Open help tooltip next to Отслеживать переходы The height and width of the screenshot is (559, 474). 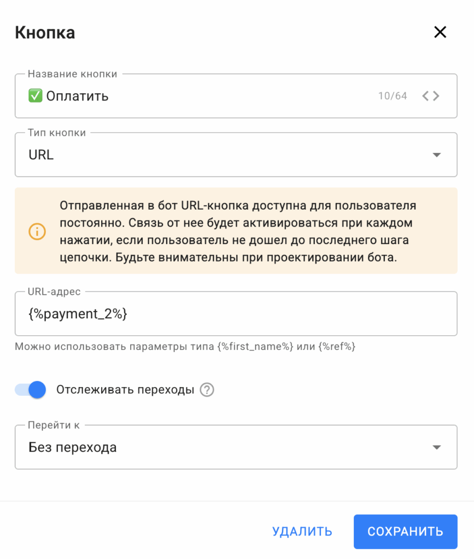coord(207,390)
